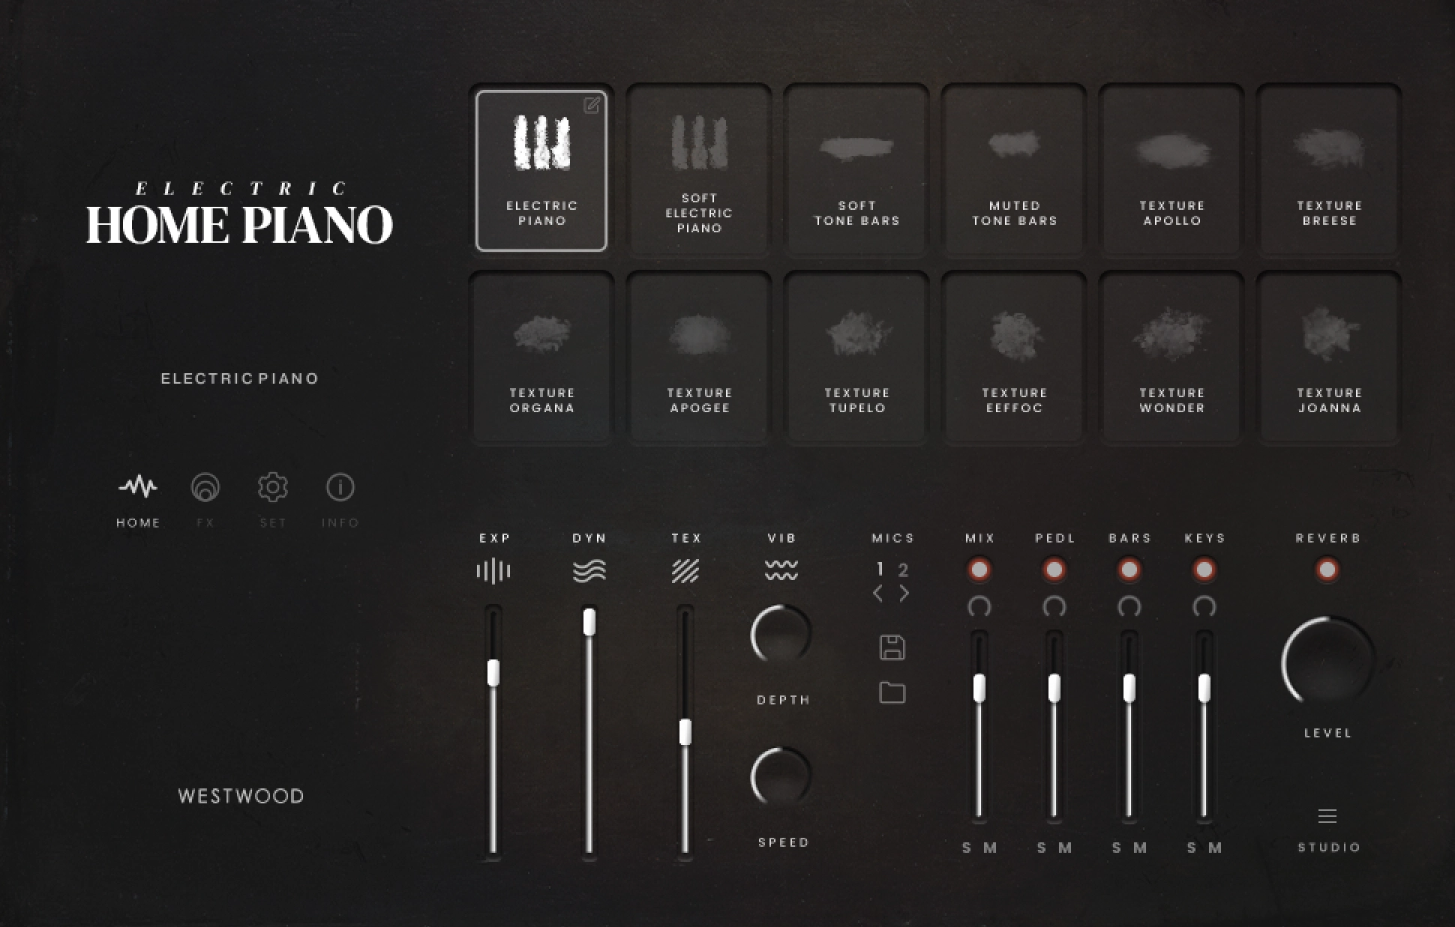The height and width of the screenshot is (927, 1455).
Task: Disable the KEYS mic power button
Action: (1204, 570)
